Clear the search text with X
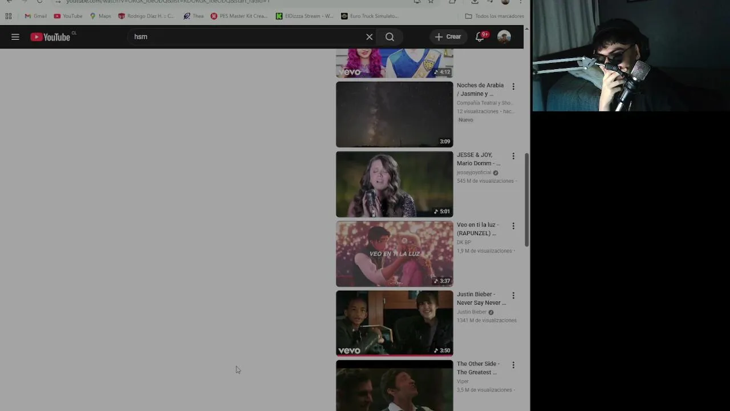This screenshot has width=730, height=411. tap(369, 37)
